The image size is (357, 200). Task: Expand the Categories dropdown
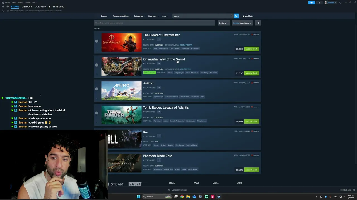139,16
